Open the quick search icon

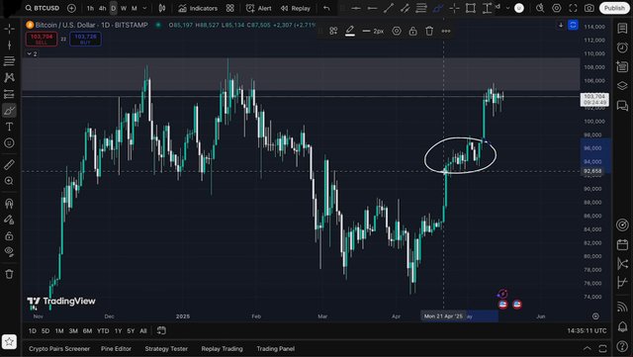540,8
